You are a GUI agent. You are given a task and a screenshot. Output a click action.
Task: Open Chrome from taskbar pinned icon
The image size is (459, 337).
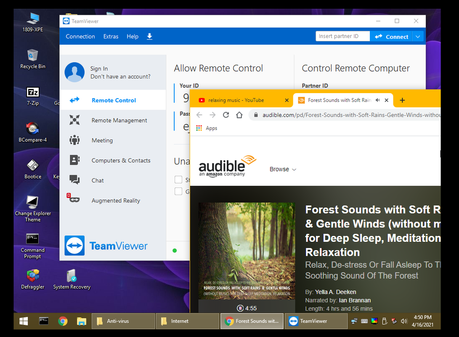point(63,321)
